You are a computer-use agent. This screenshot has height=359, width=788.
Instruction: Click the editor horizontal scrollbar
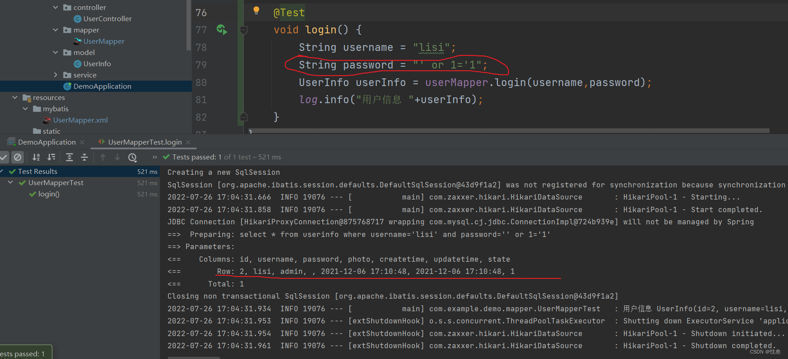click(509, 131)
